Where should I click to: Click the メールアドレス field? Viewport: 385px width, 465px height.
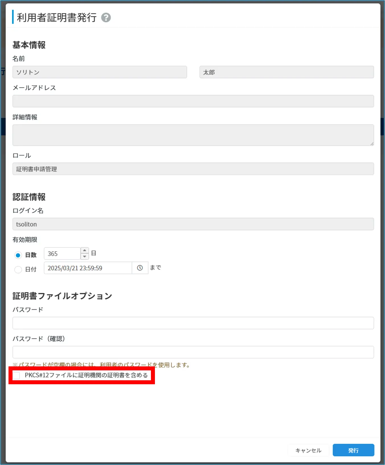pyautogui.click(x=193, y=101)
